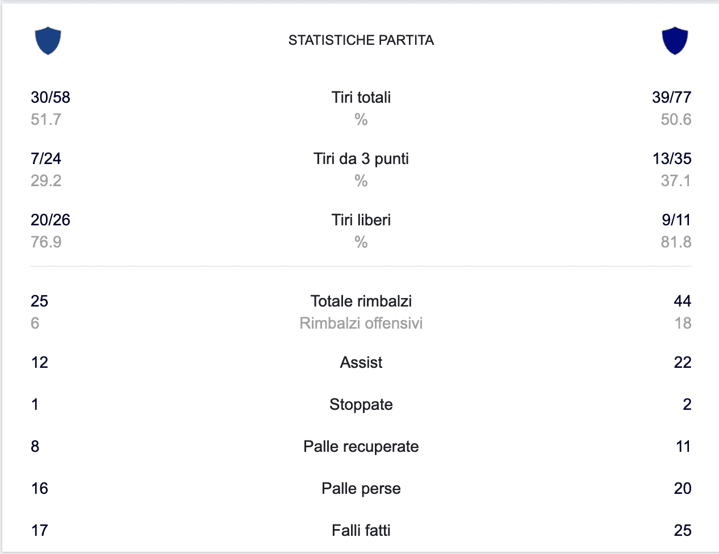The height and width of the screenshot is (554, 719).
Task: Click right team's 44 total rebounds value
Action: 682,301
